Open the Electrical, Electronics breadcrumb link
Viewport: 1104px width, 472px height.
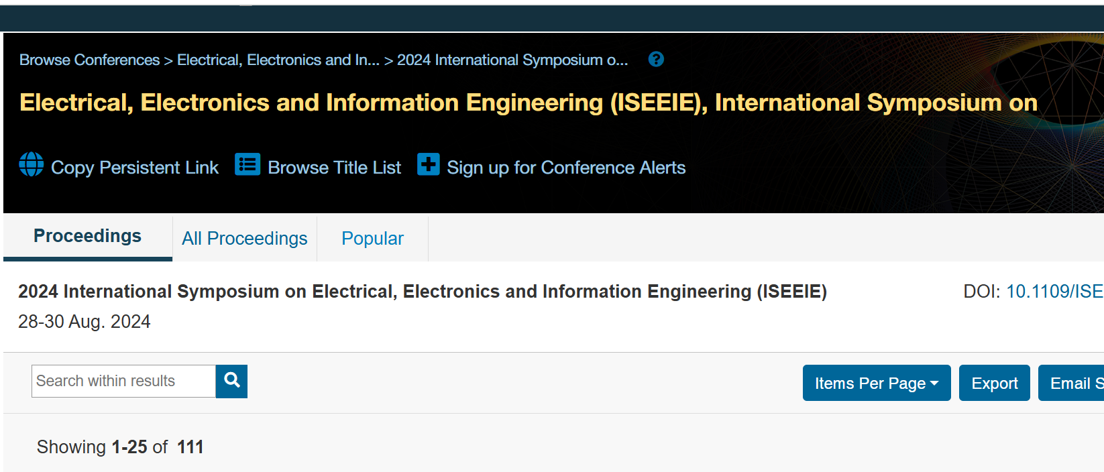tap(278, 60)
